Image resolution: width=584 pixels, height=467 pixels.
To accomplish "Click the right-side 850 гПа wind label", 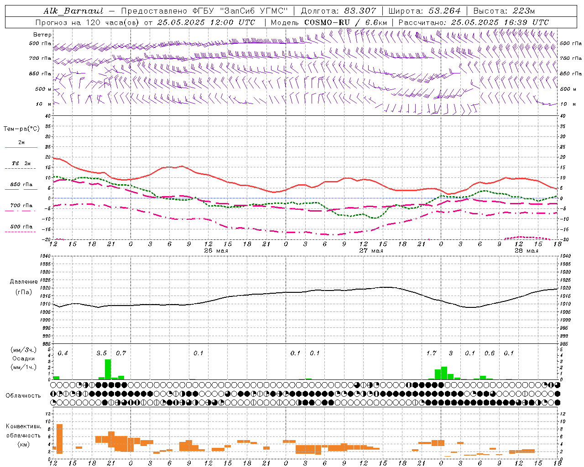I will point(571,73).
